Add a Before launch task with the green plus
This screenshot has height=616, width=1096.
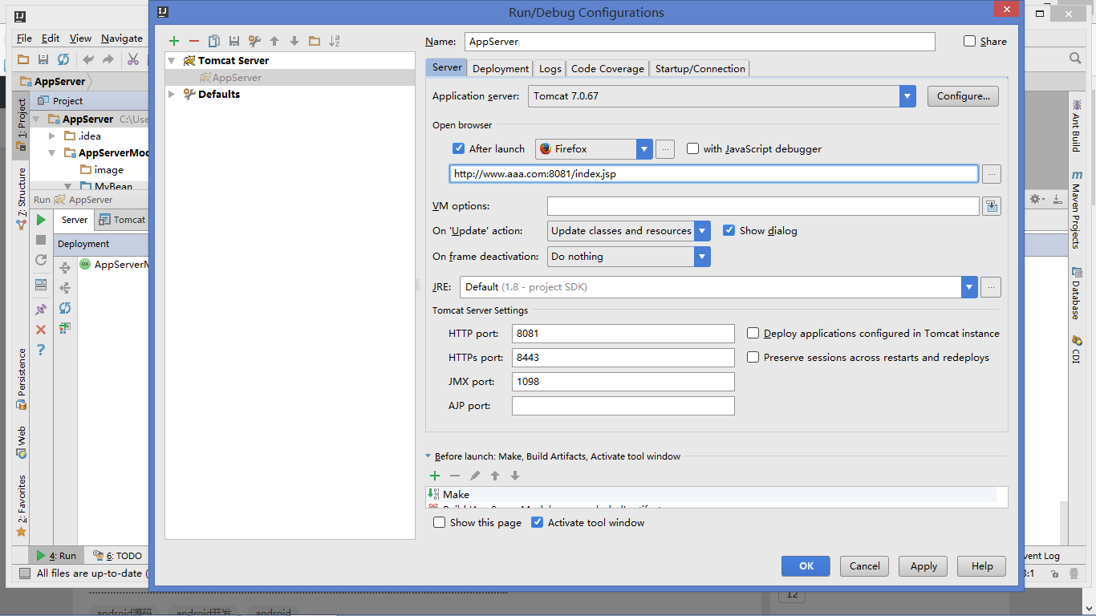tap(435, 476)
